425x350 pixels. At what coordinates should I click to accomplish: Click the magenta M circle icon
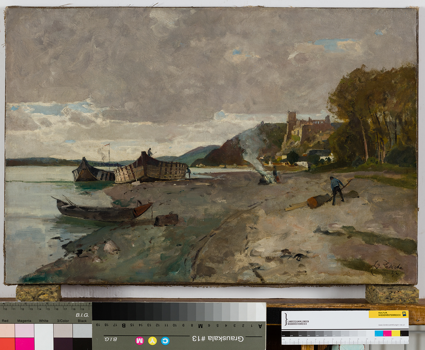click(x=139, y=340)
